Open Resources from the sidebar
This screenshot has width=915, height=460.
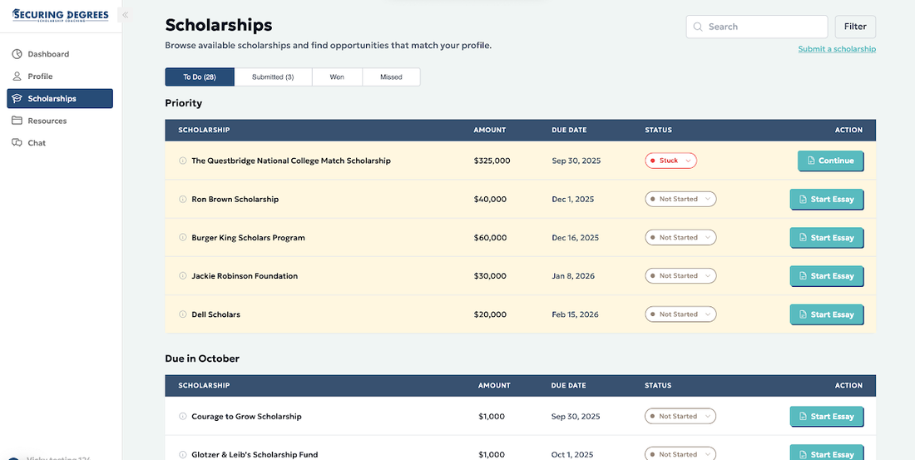(47, 121)
